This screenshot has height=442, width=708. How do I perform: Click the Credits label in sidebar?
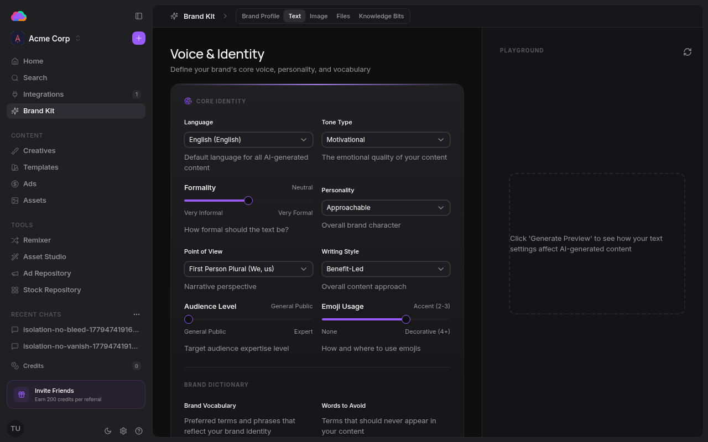coord(33,366)
